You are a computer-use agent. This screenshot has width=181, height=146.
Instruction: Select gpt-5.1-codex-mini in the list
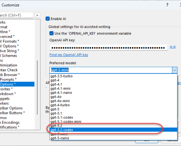(113, 122)
